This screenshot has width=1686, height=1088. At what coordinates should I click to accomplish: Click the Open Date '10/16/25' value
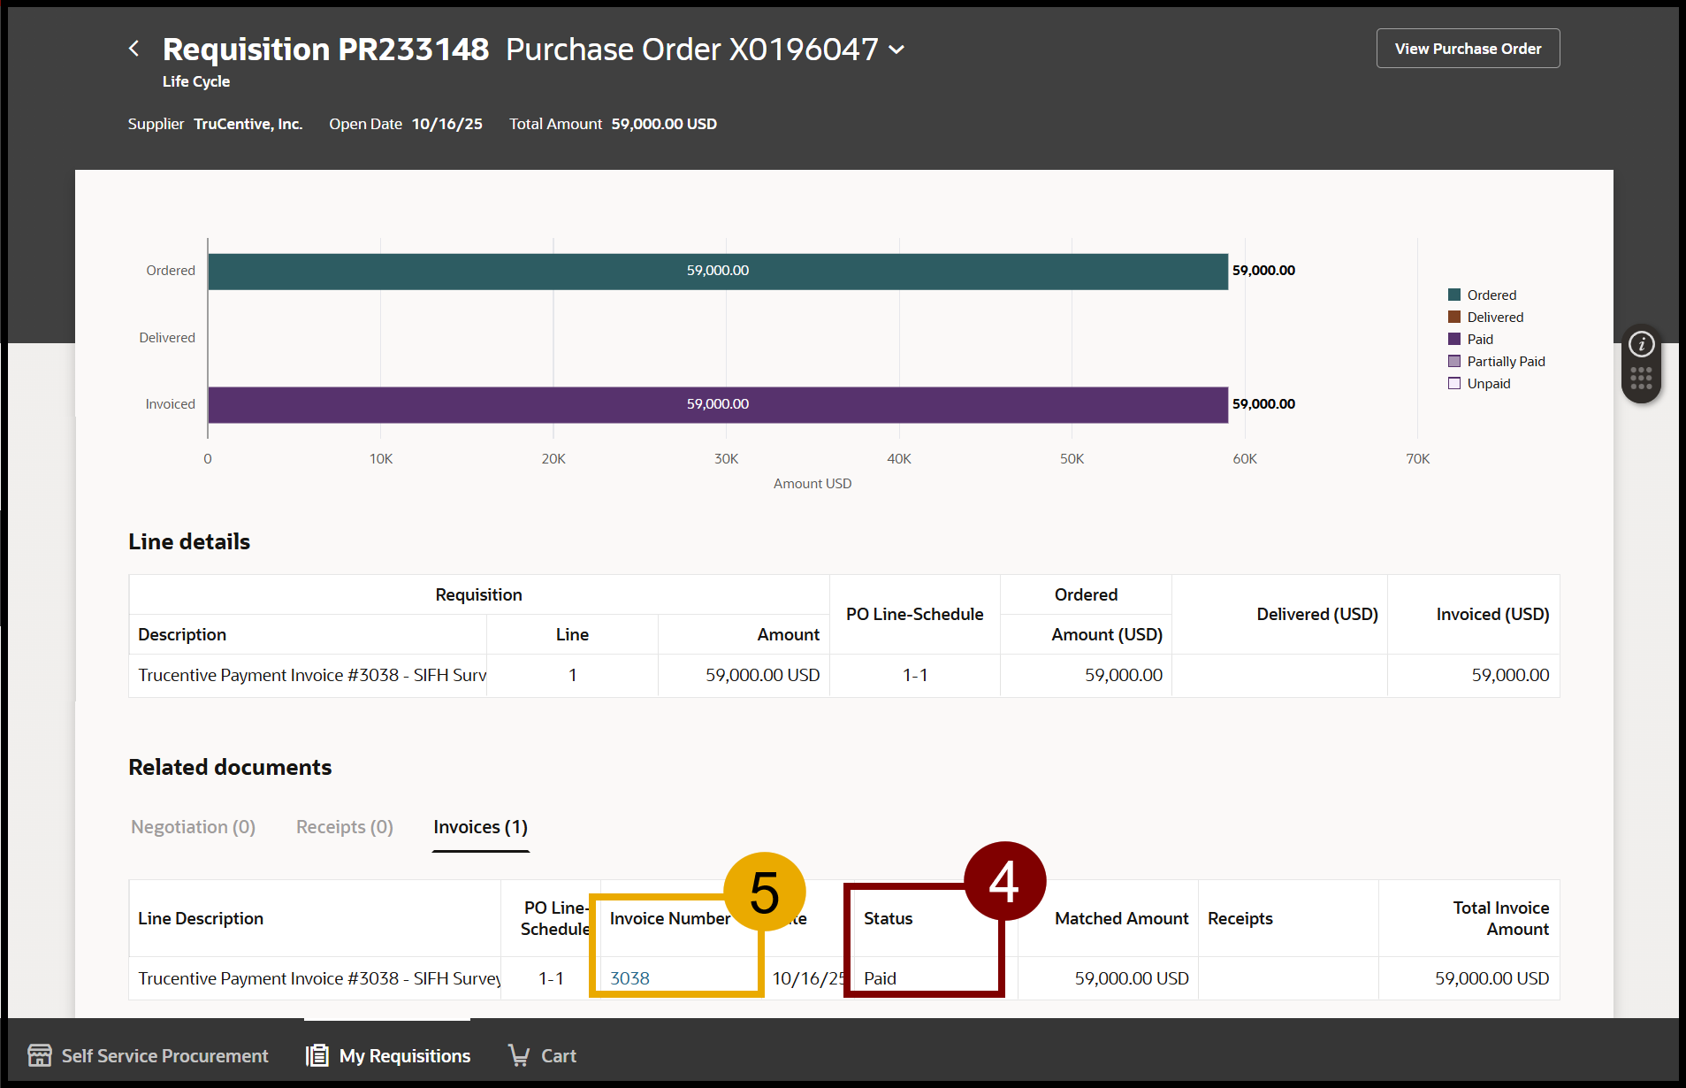[447, 124]
